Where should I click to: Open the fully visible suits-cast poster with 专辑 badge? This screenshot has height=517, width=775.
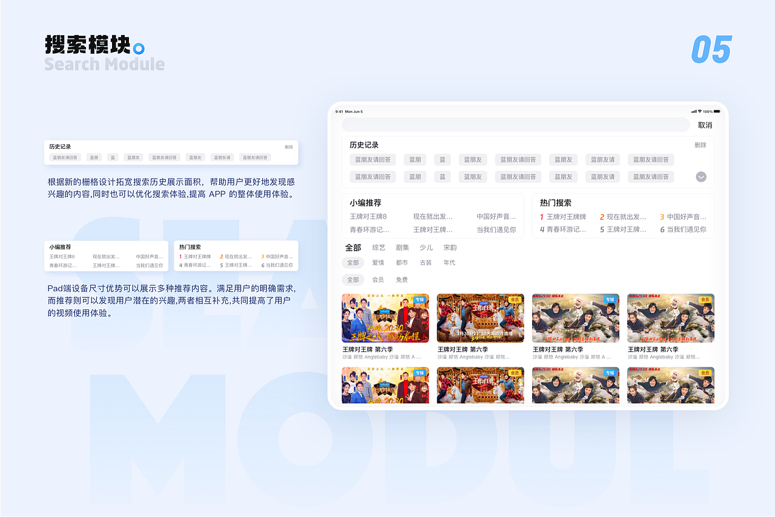385,318
